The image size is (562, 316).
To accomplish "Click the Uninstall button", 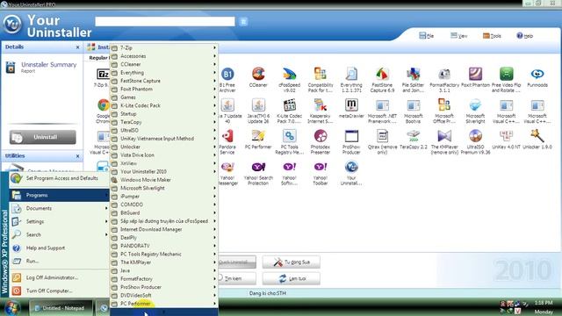I will click(x=43, y=137).
